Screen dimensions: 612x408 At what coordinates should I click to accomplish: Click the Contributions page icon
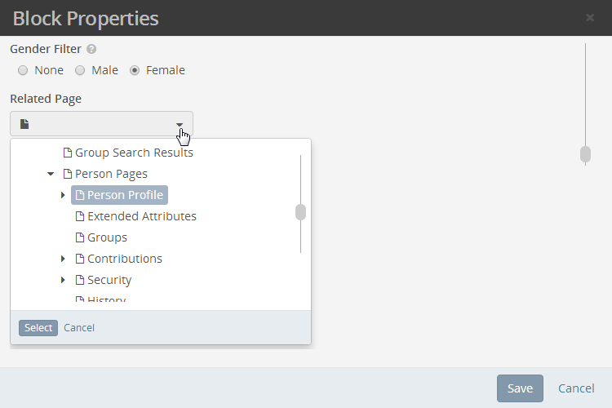(80, 259)
